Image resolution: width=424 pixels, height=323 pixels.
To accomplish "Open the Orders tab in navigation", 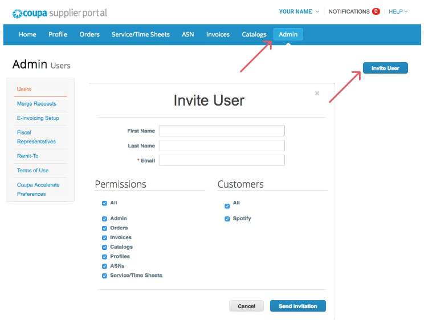I will [89, 34].
